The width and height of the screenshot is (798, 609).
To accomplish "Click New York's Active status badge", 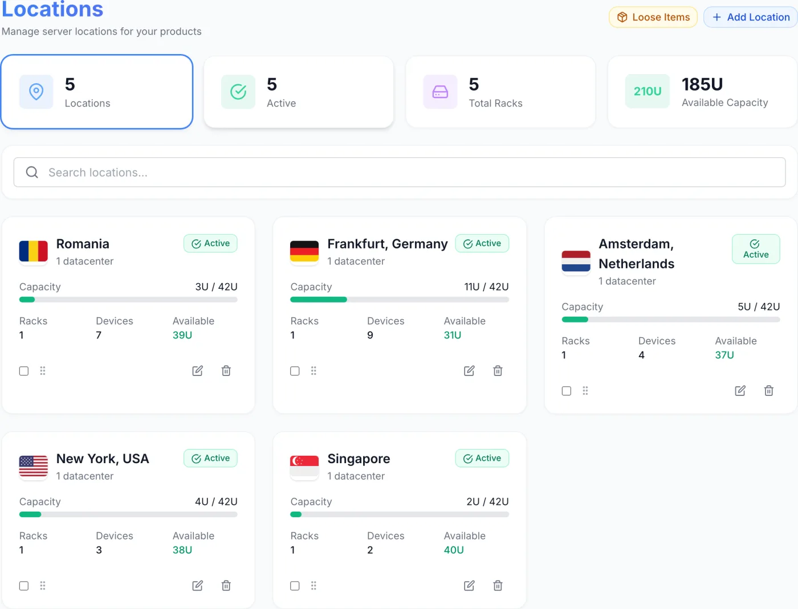I will click(210, 458).
